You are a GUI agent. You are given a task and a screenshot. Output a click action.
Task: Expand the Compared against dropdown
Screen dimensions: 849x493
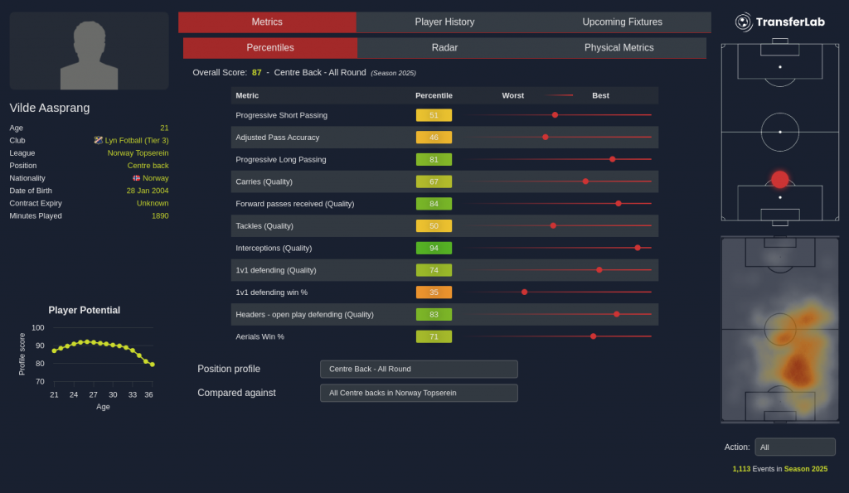click(x=419, y=393)
